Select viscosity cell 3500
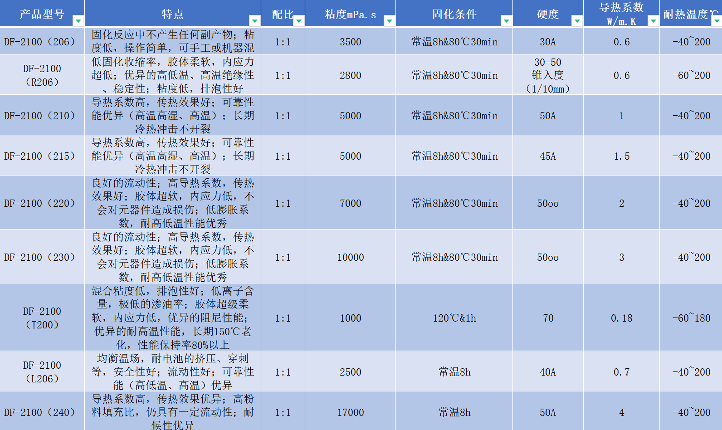The height and width of the screenshot is (430, 722). 351,41
